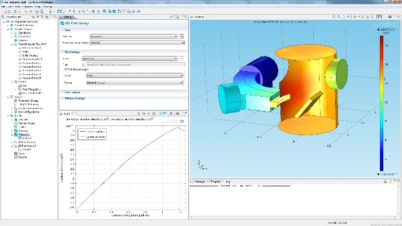Select the Parametric Sweep node icon

point(15,101)
